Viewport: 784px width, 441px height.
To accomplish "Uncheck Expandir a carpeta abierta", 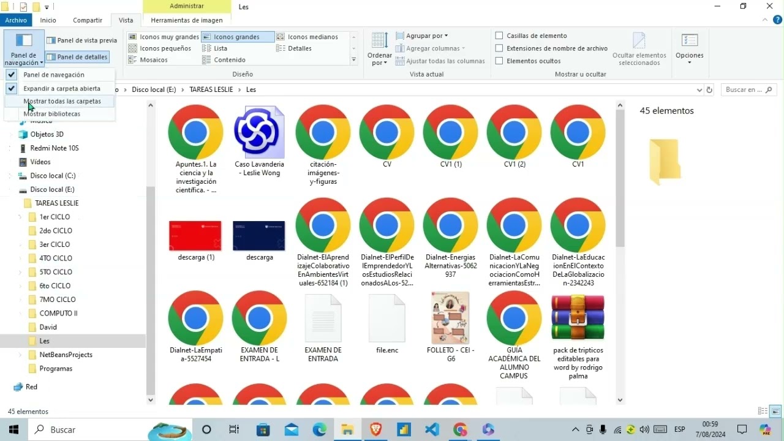I will [59, 88].
